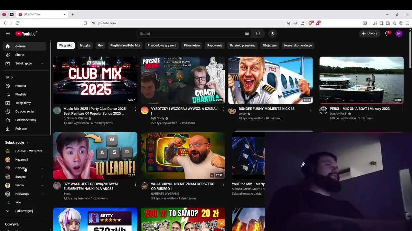This screenshot has height=231, width=412.
Task: Open Brave Rewards triangle icon
Action: click(318, 23)
